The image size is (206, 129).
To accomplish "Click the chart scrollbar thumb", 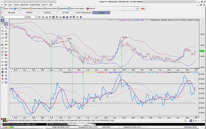I will [191, 121].
